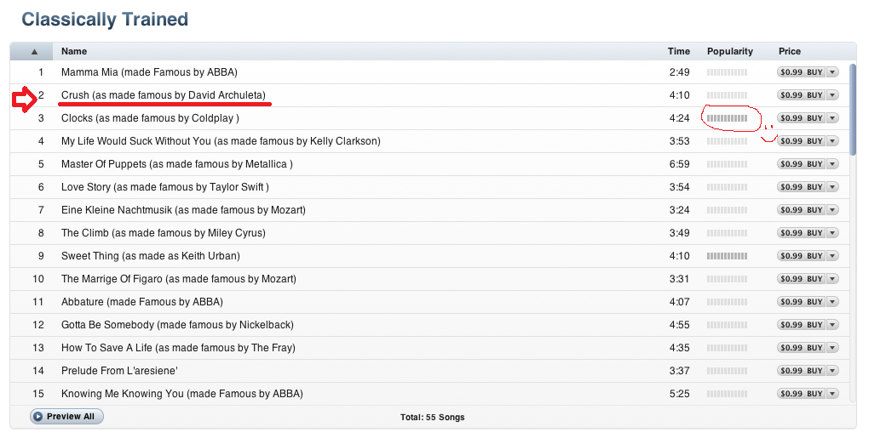Select the Prelude From L'aresiene' track
Viewport: 886px width, 444px height.
tap(118, 371)
